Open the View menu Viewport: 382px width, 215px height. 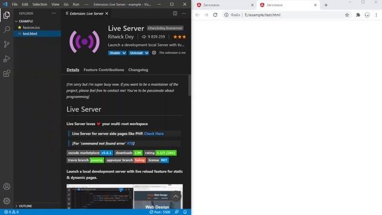pyautogui.click(x=56, y=4)
